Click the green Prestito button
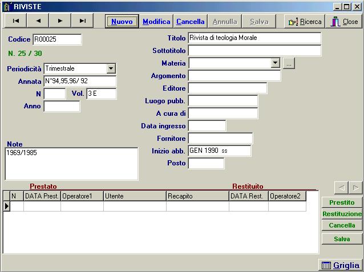This screenshot has width=364, height=272. pos(342,202)
